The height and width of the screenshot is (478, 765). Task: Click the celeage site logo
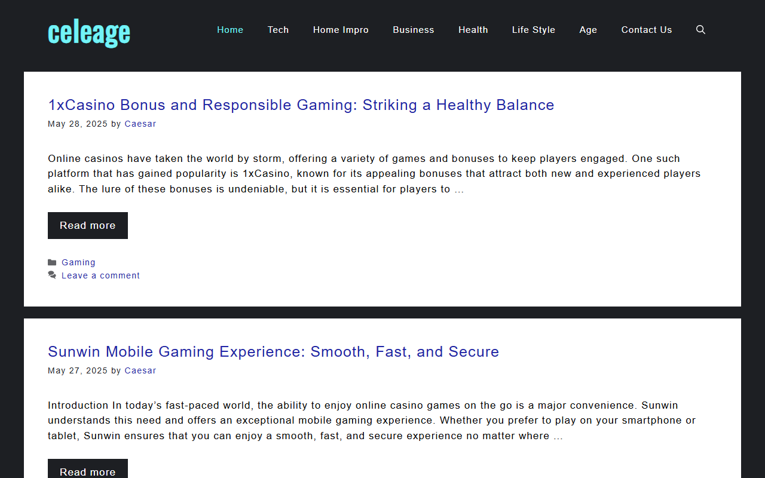click(x=89, y=32)
